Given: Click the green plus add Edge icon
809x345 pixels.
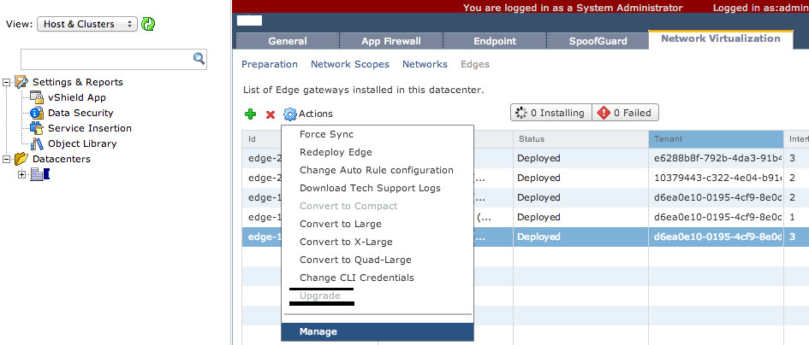Looking at the screenshot, I should 250,114.
